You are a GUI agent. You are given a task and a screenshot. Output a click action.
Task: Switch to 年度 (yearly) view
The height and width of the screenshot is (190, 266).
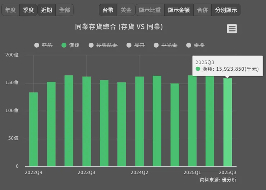click(x=10, y=10)
